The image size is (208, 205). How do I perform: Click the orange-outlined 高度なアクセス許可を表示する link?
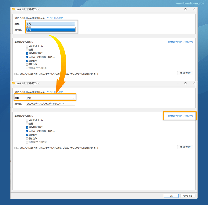(x=181, y=116)
